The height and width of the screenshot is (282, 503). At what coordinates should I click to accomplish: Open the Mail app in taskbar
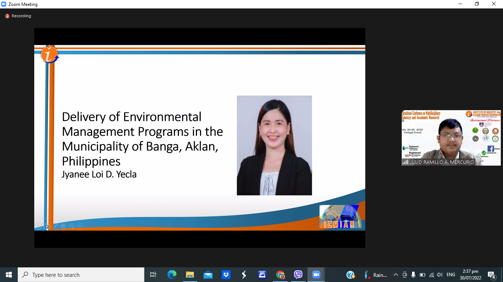click(x=208, y=275)
